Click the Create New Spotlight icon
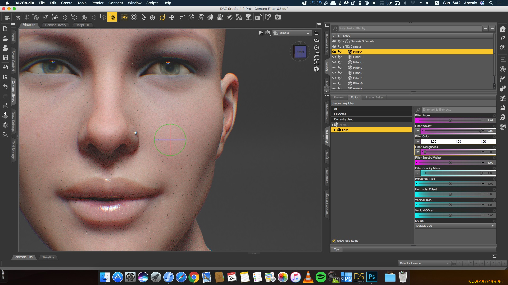This screenshot has height=285, width=508. (x=45, y=17)
